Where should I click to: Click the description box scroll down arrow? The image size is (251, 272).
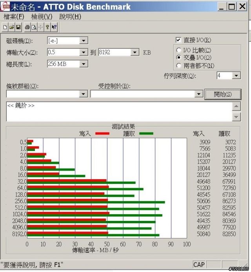coord(236,117)
